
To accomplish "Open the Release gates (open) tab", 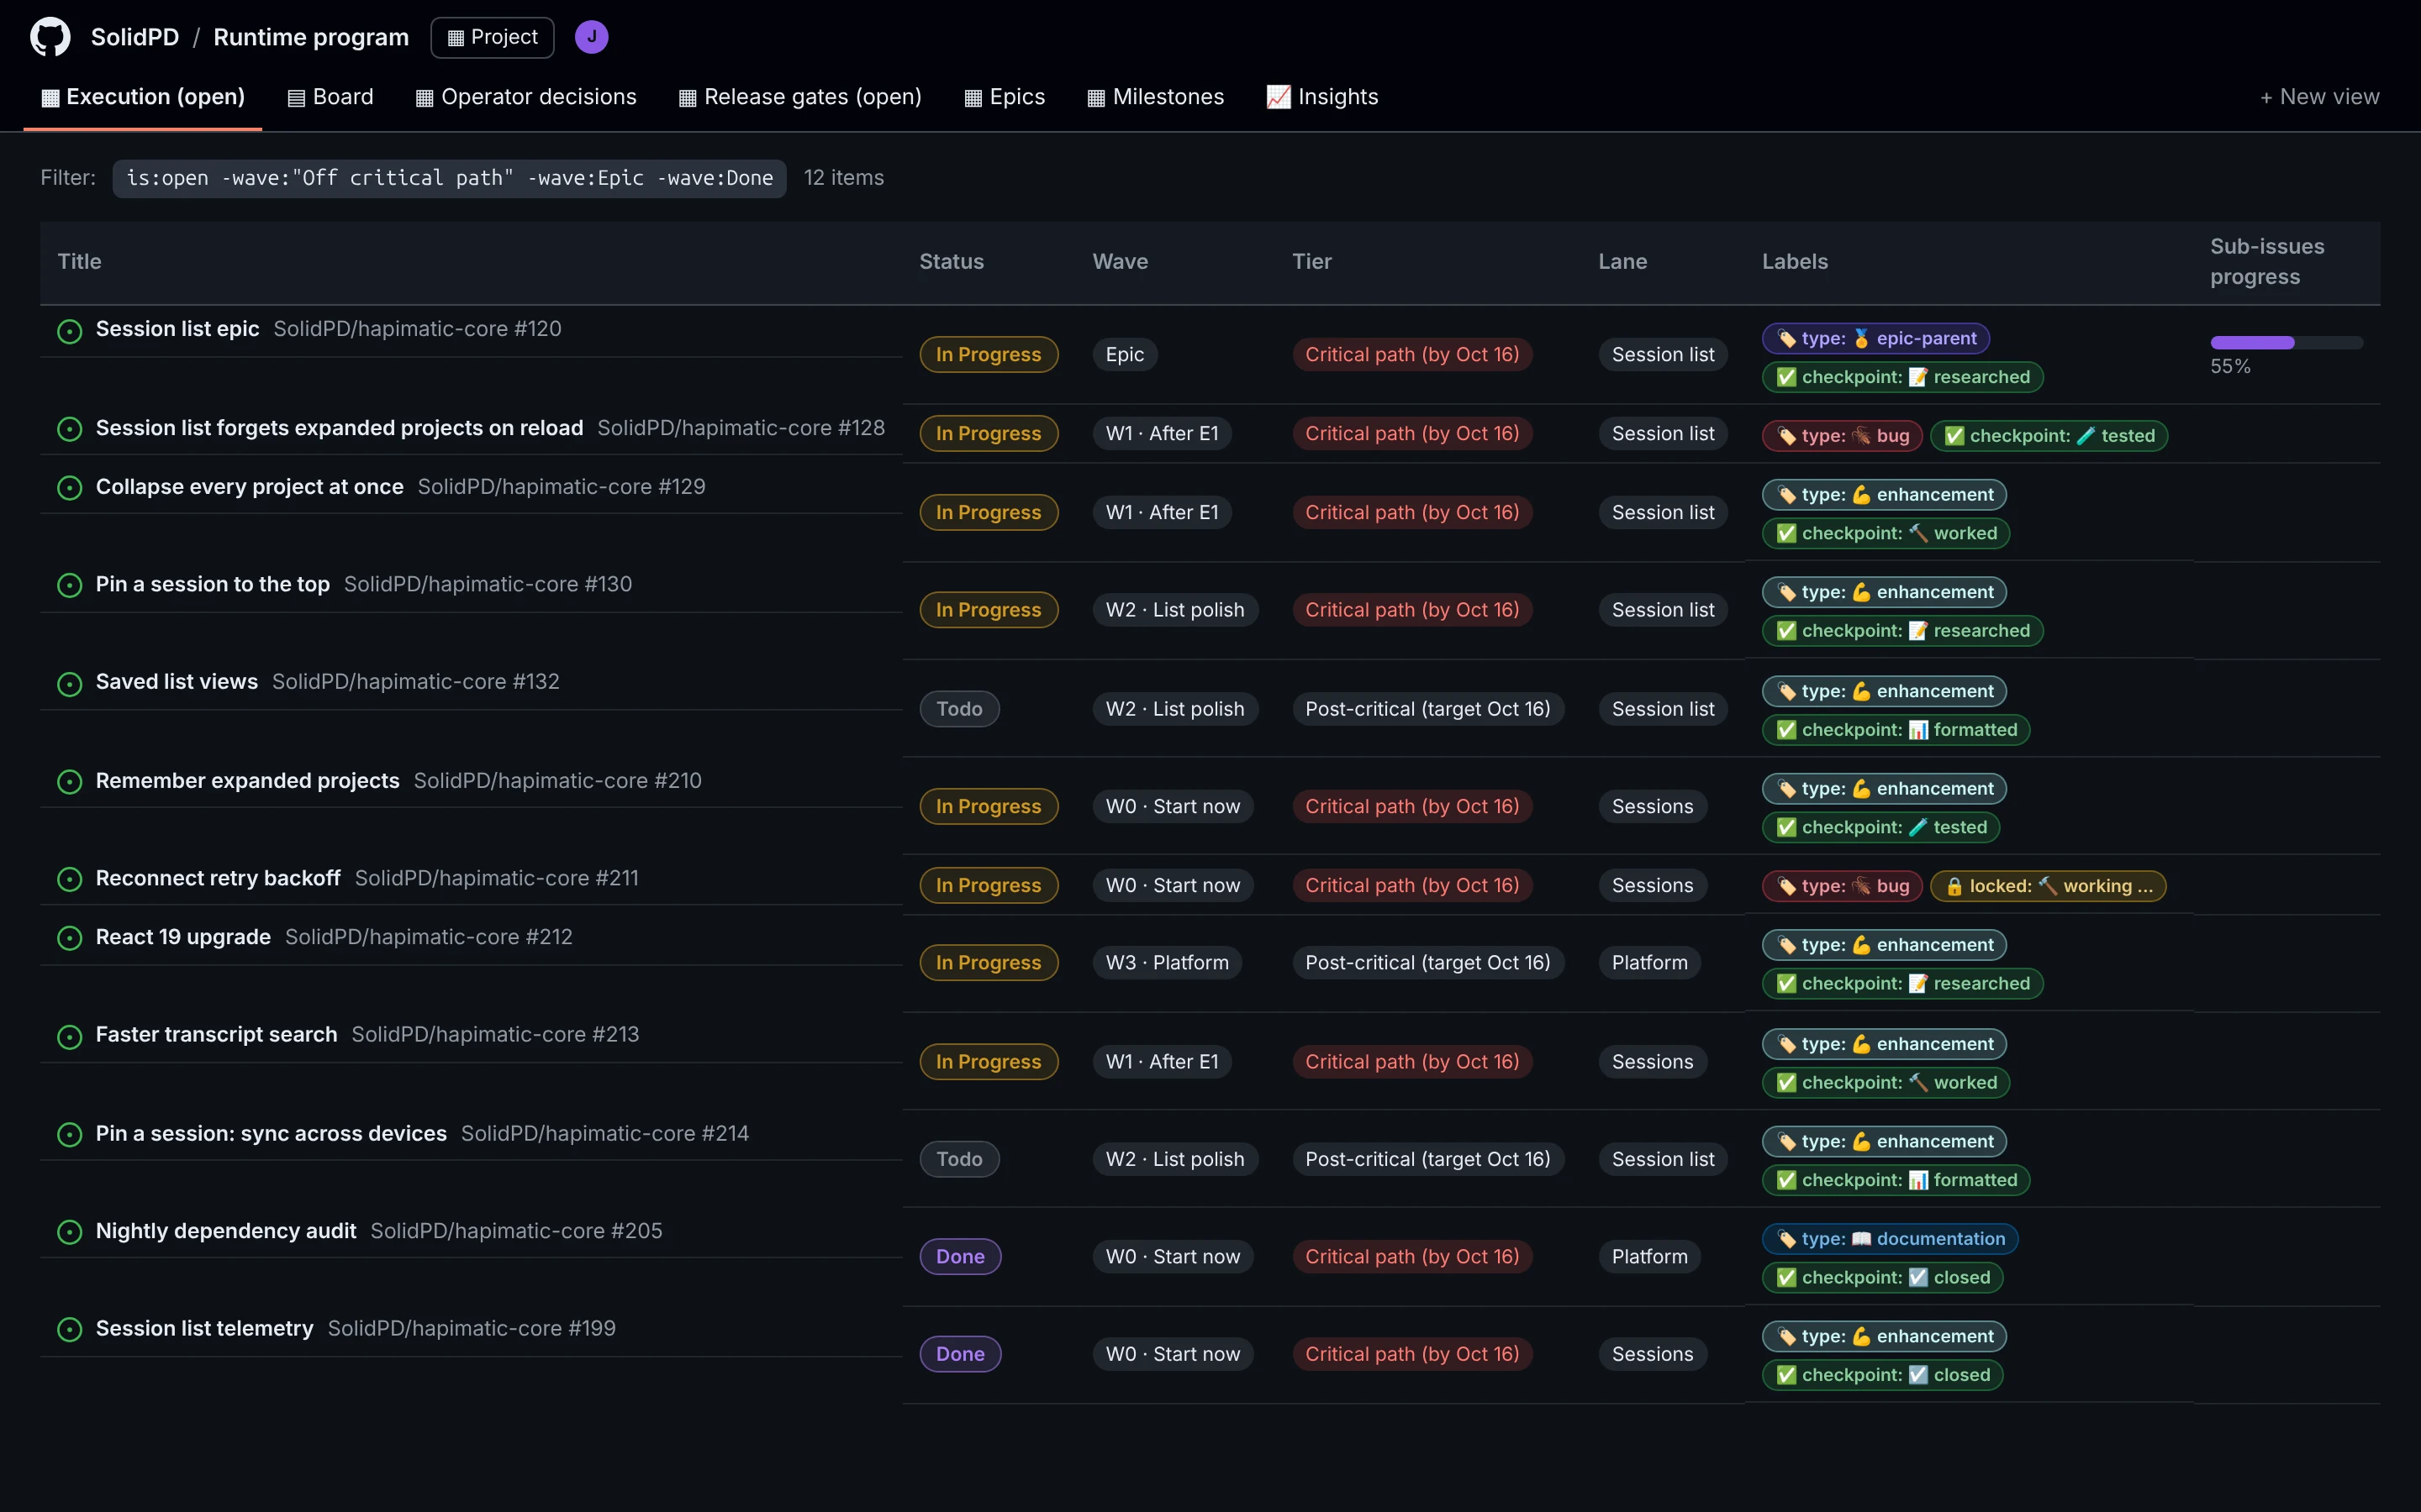I will pyautogui.click(x=800, y=97).
